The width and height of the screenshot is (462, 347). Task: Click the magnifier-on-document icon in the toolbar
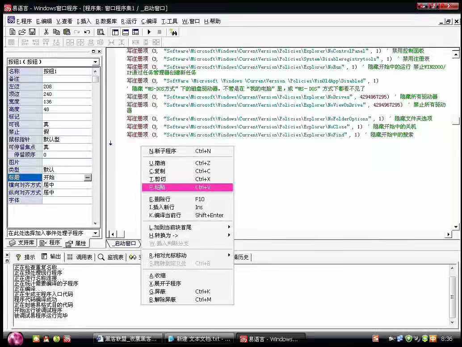click(101, 32)
